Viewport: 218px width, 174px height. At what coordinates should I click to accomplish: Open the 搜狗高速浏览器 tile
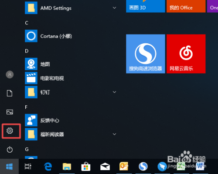[x=146, y=54]
